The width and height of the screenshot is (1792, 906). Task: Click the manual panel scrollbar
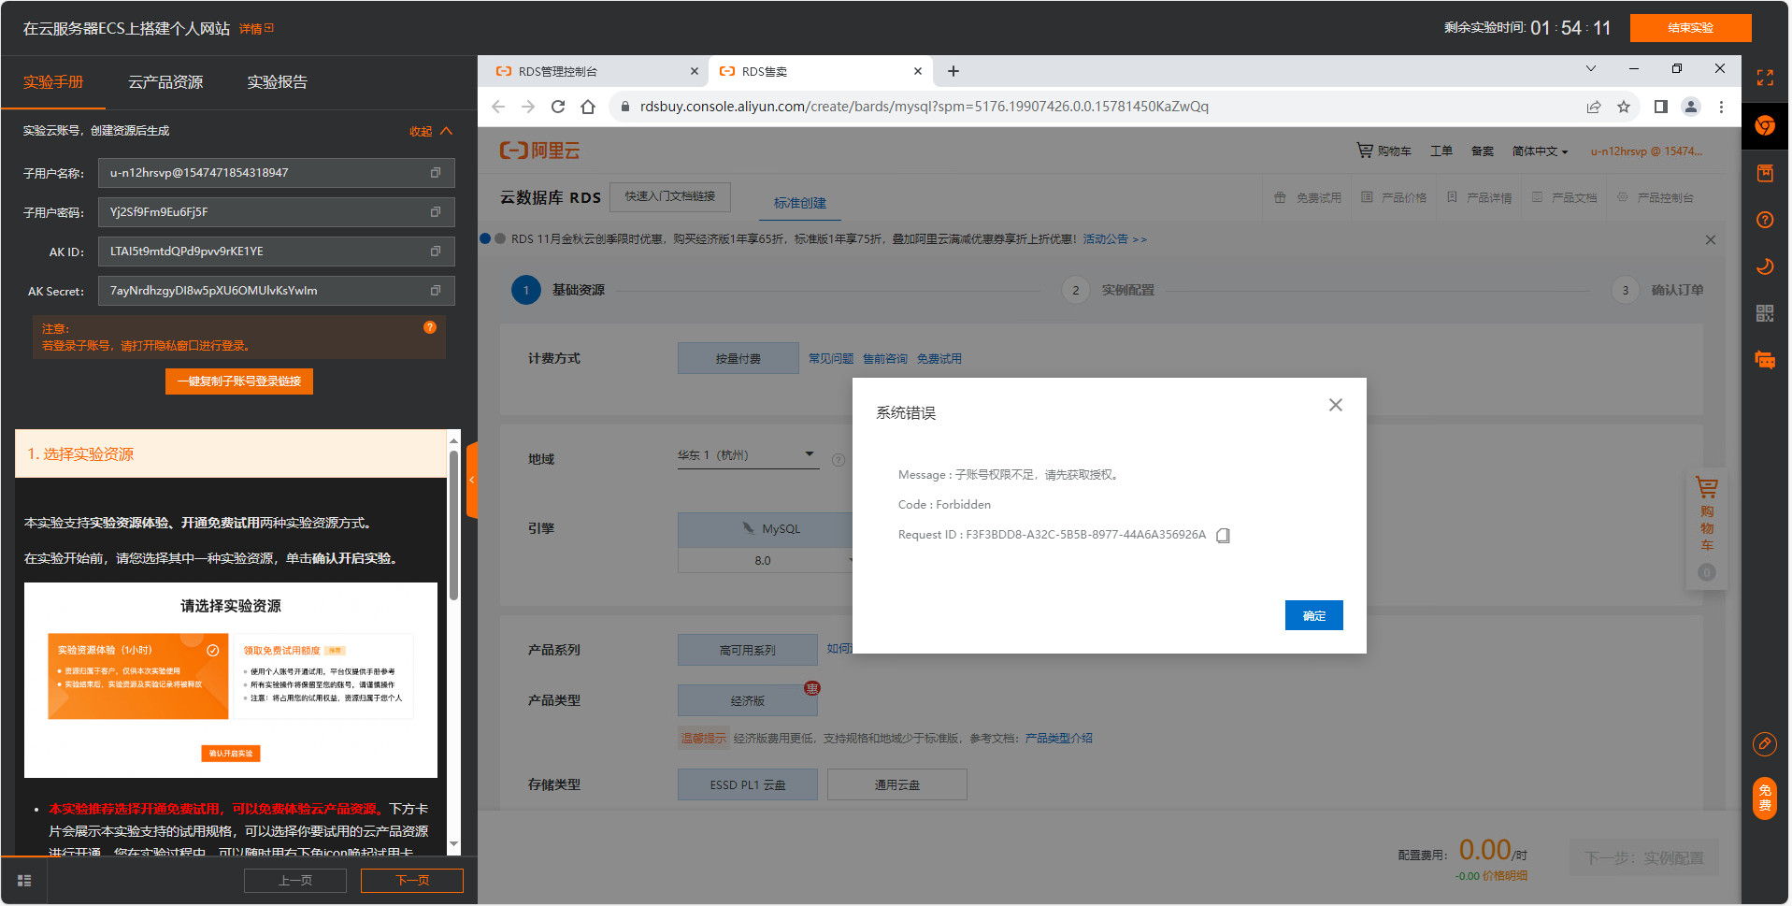coord(453,526)
